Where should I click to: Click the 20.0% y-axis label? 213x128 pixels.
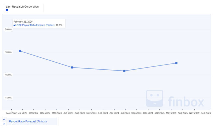[x=8, y=29]
